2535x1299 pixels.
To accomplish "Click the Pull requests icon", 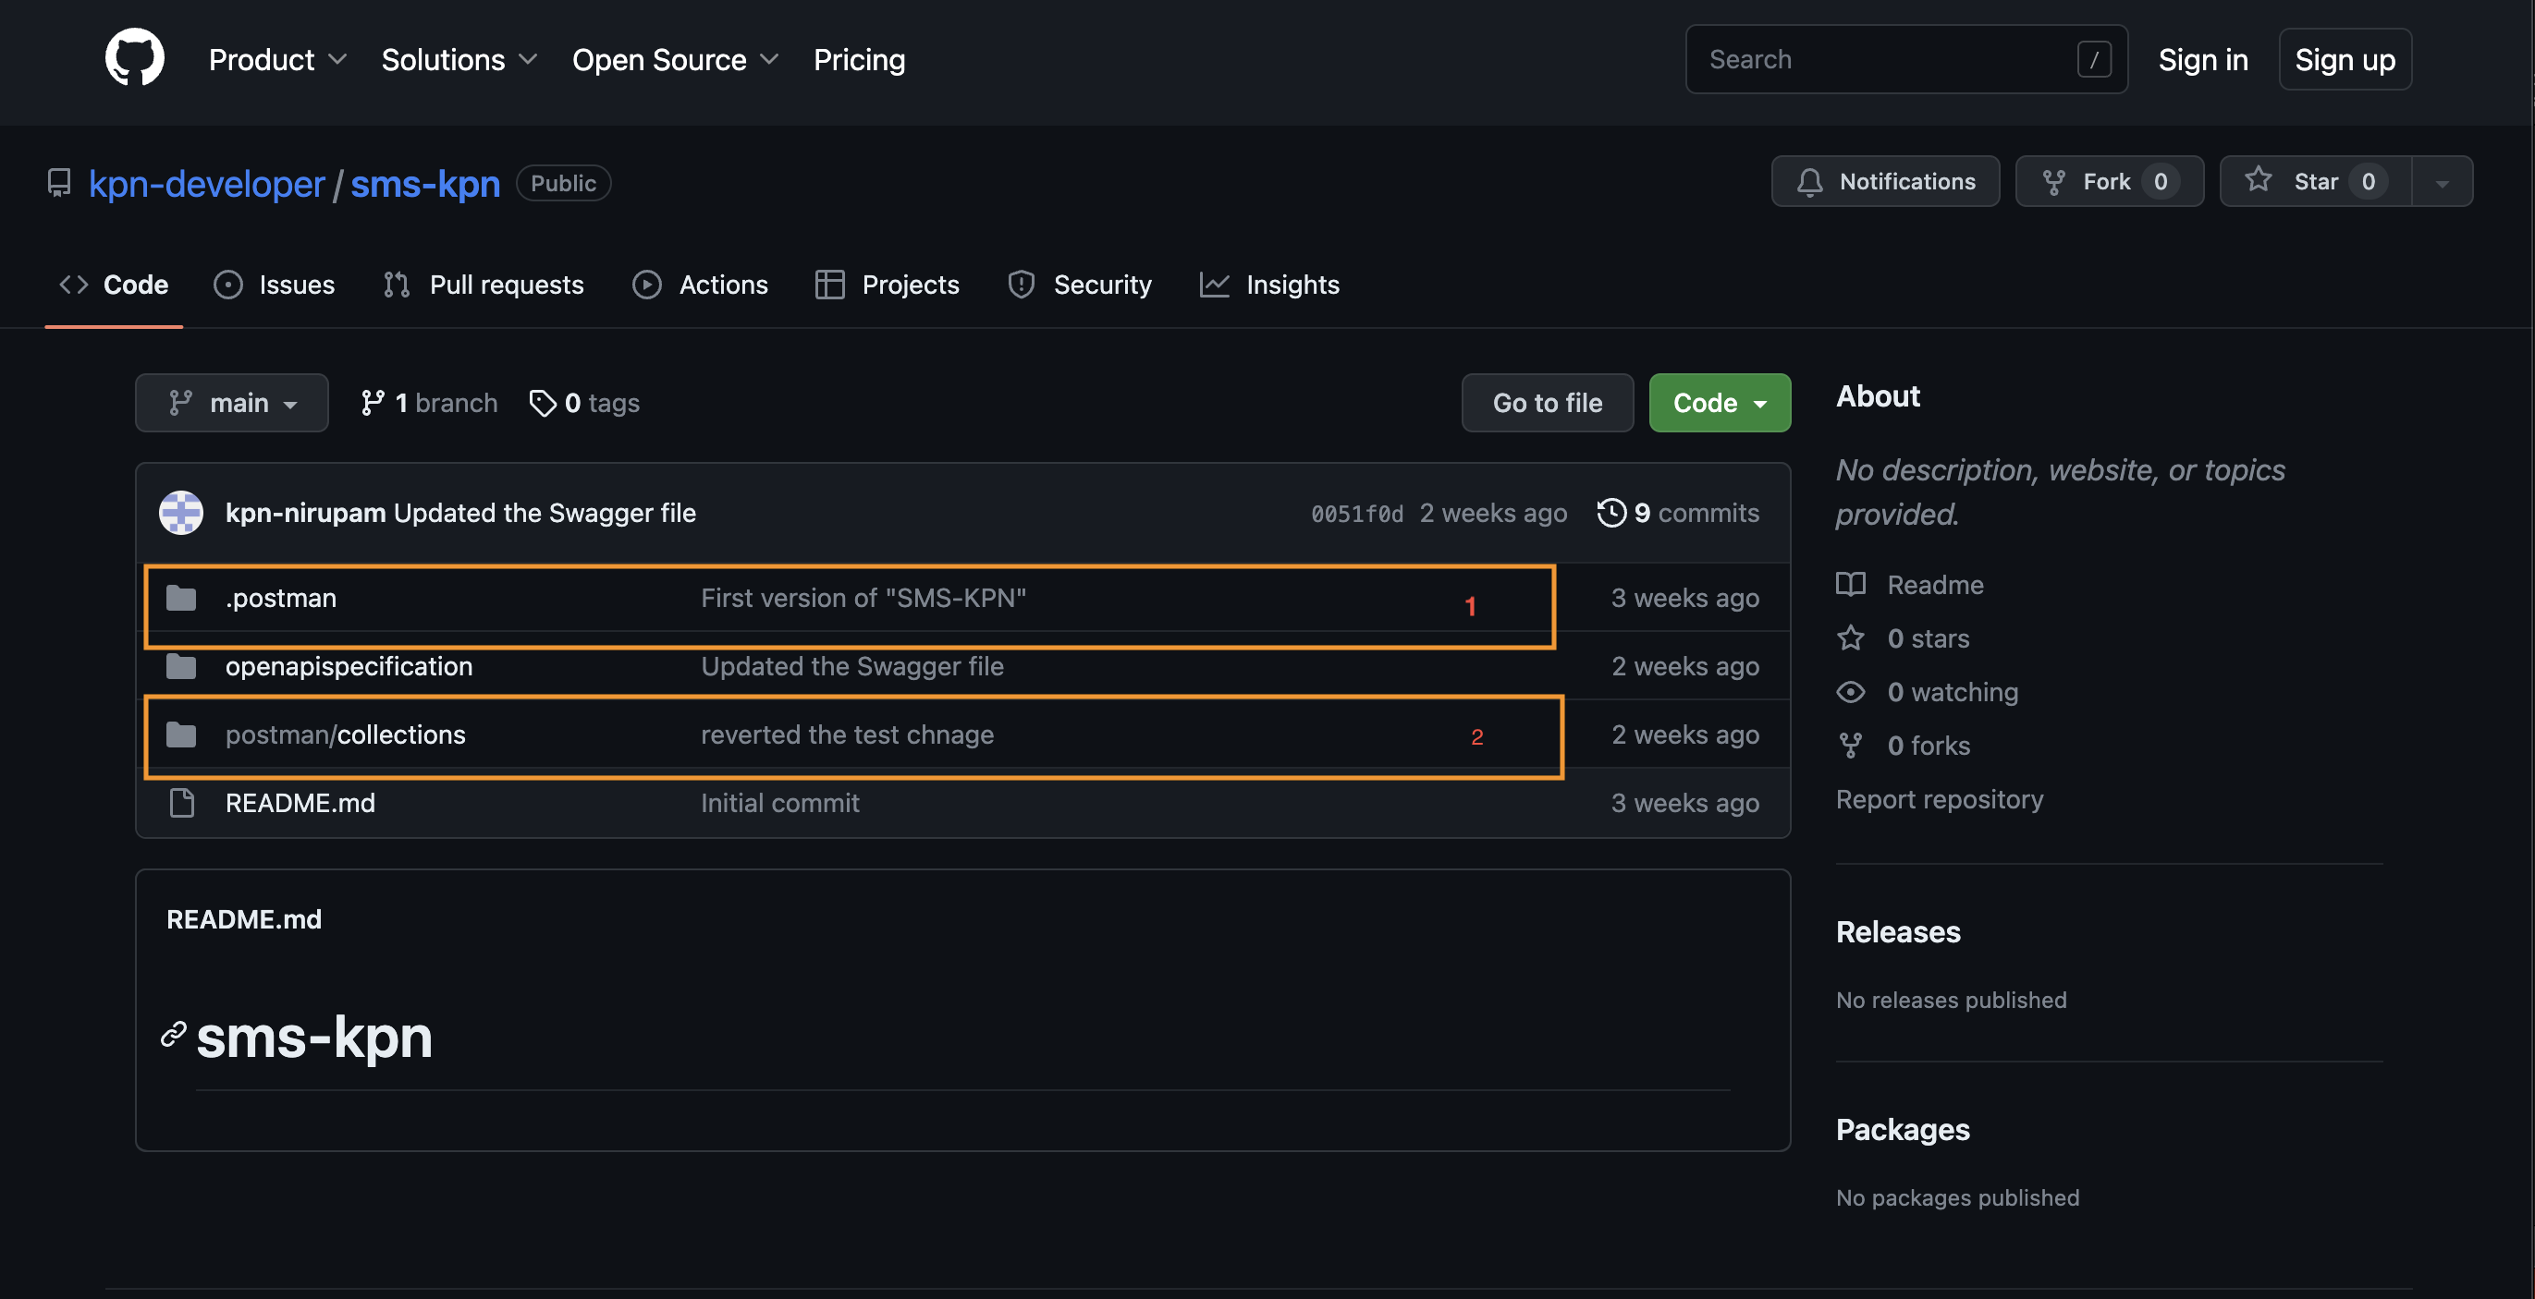I will 397,285.
